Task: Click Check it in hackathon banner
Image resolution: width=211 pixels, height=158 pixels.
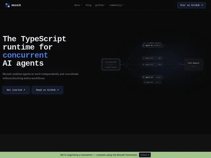Action: 145,155
